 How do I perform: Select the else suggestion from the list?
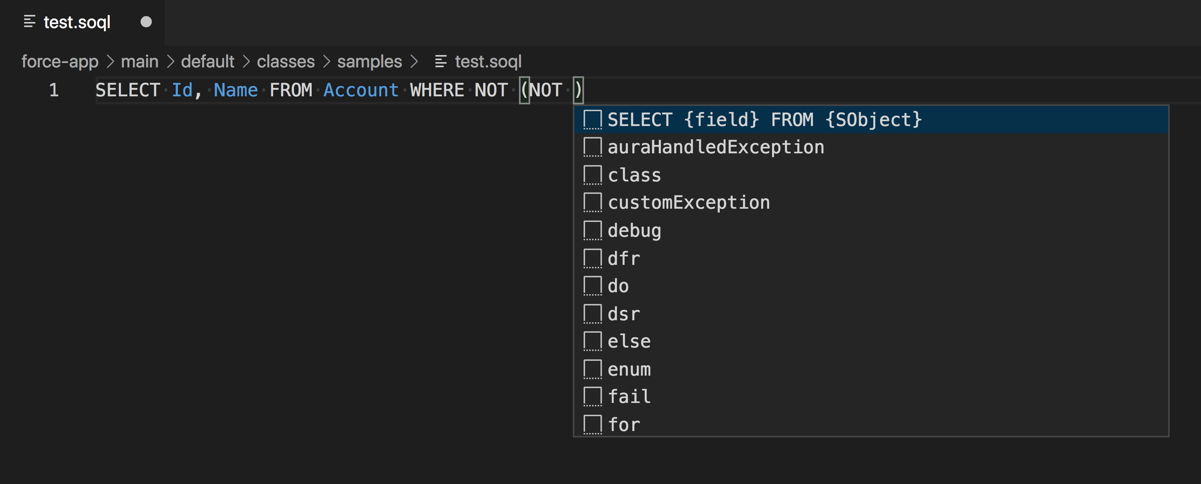629,340
